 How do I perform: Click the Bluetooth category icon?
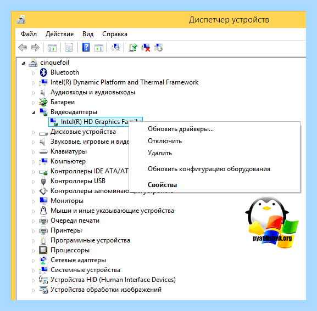pos(43,72)
